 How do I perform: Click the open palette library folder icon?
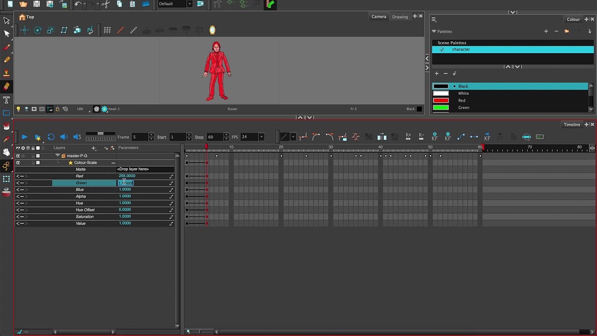point(567,31)
